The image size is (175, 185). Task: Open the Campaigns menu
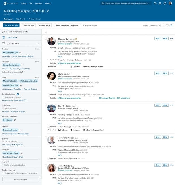(39, 3)
